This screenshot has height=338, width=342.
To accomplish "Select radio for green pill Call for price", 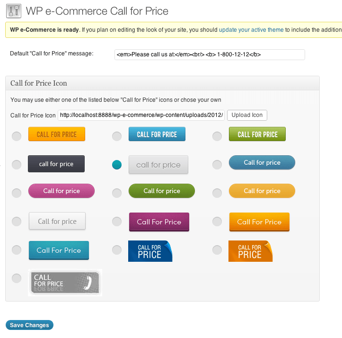I will point(117,193).
